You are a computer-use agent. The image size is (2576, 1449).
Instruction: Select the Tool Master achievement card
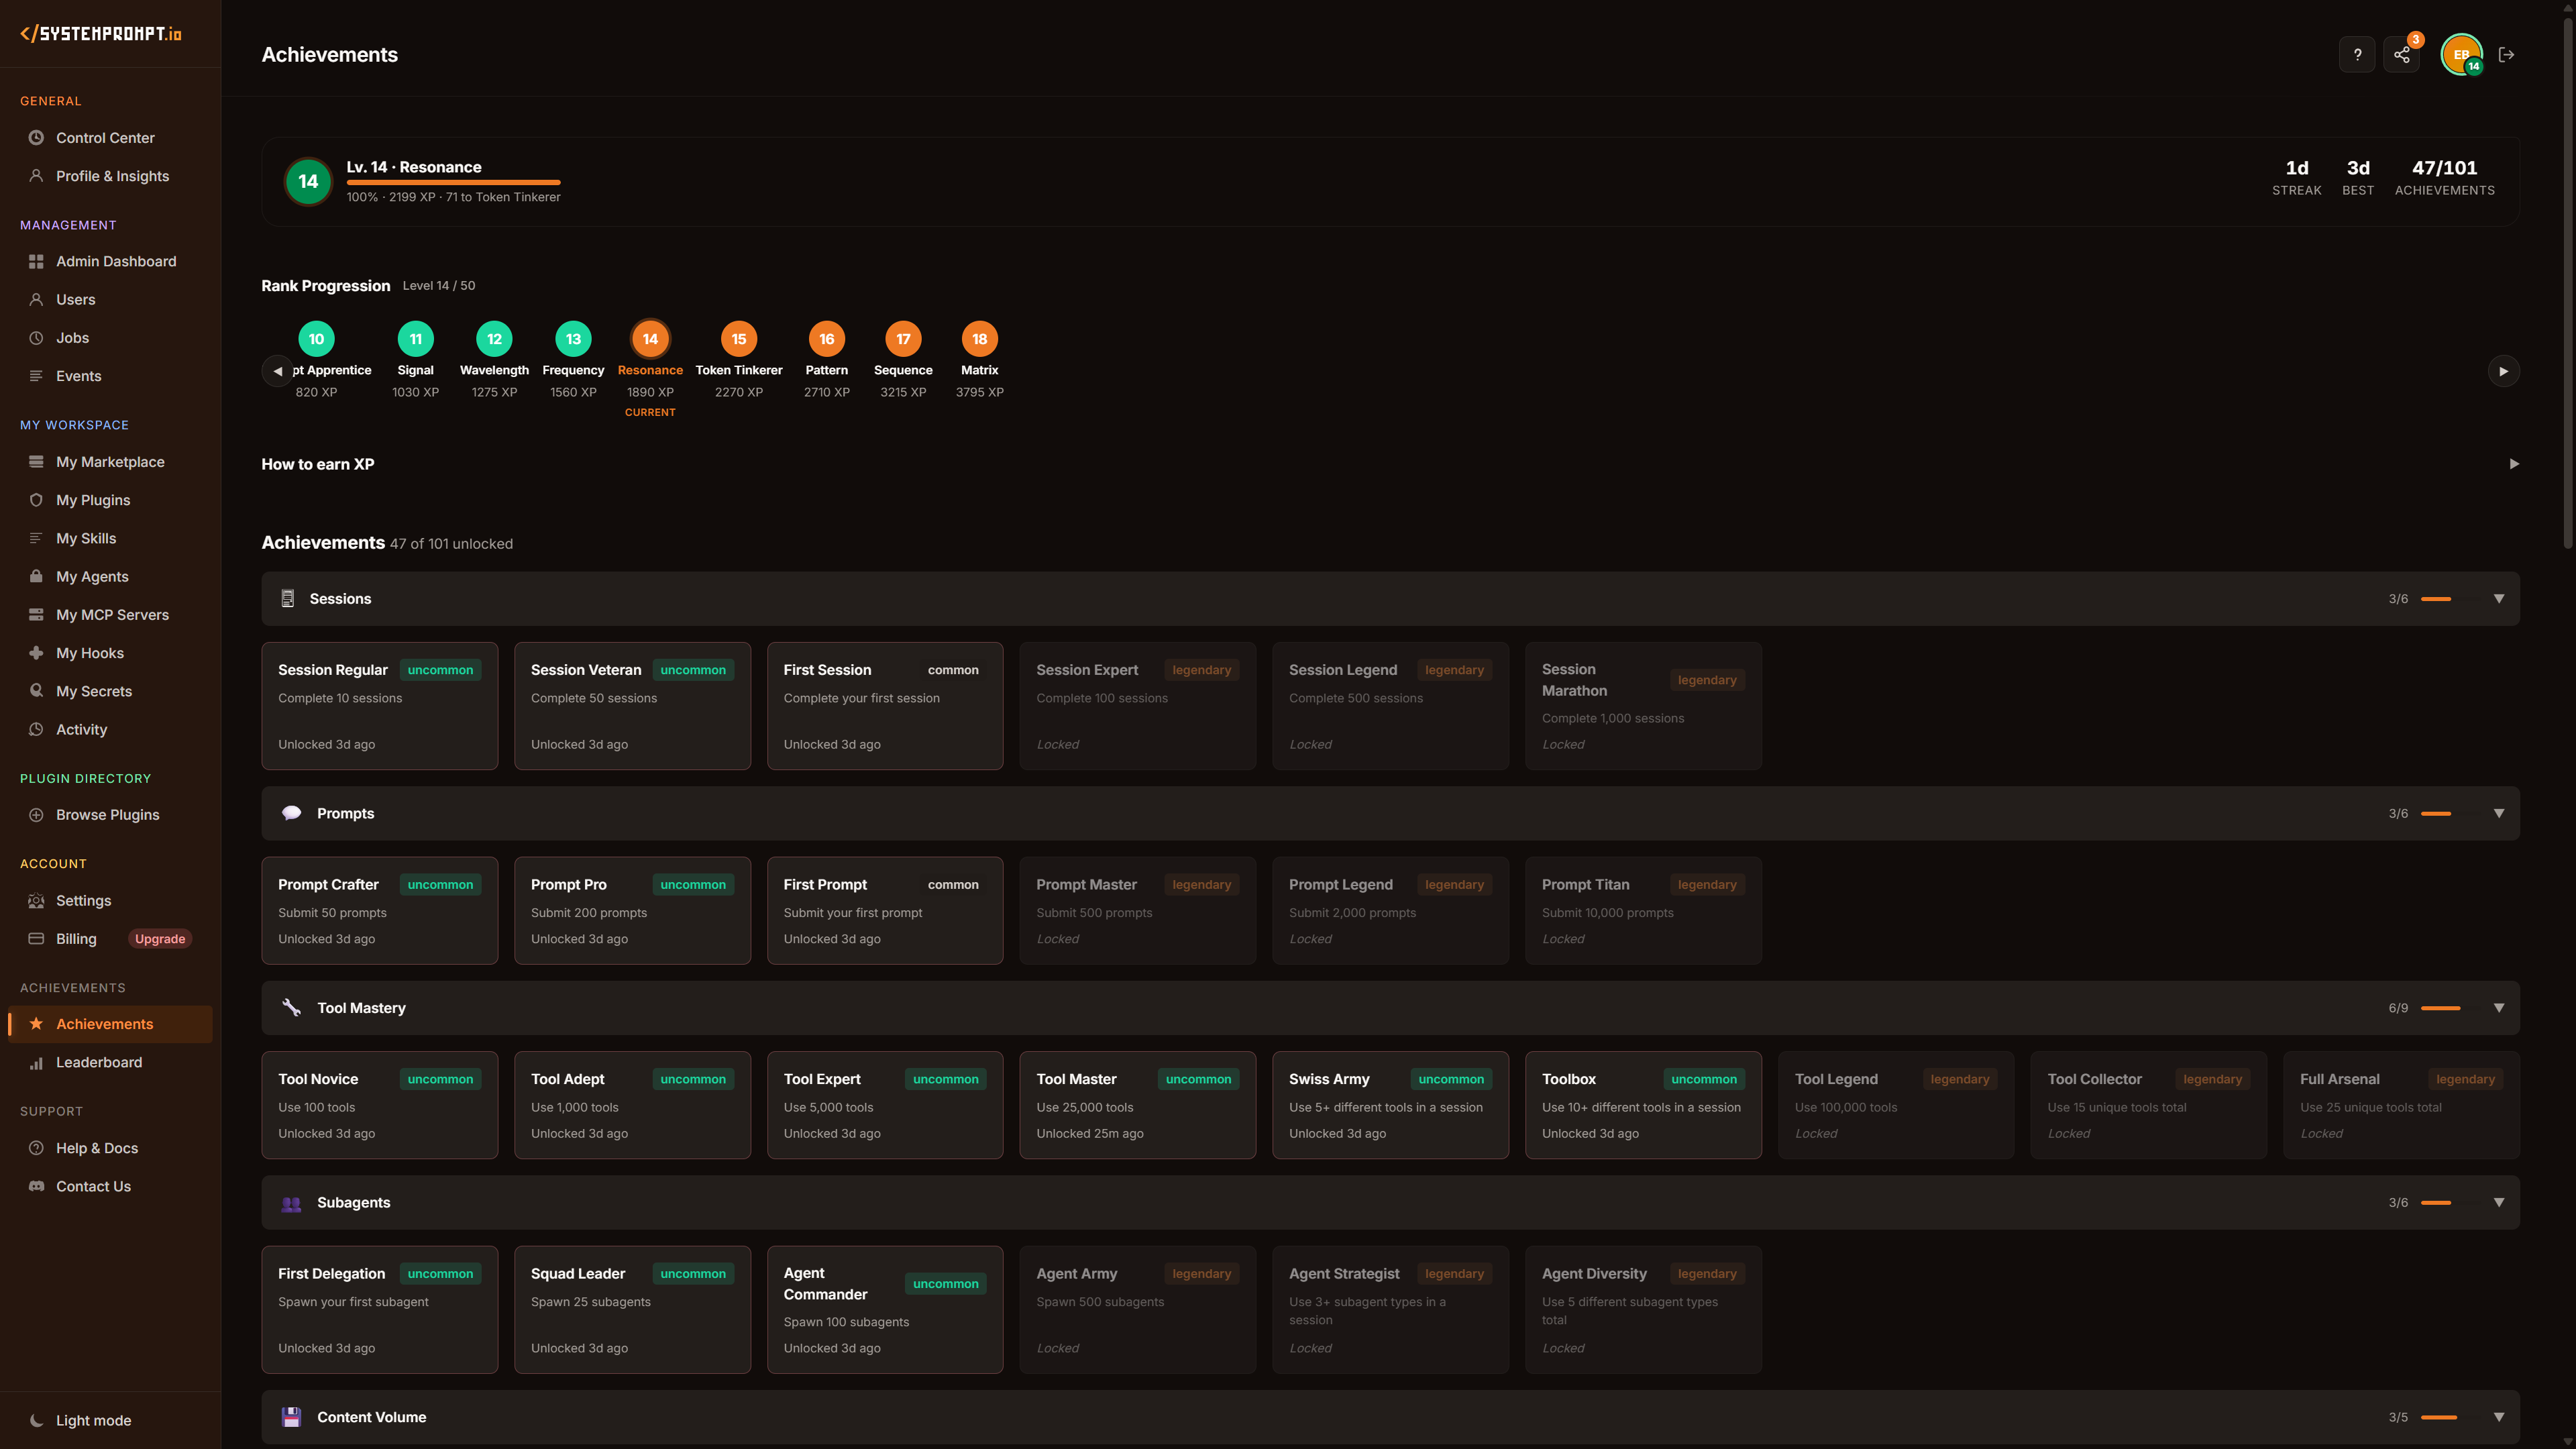click(x=1137, y=1105)
